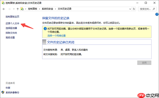Select 文件历史记录 in the breadcrumb path
Viewport: 159px width, 98px height.
click(x=65, y=9)
